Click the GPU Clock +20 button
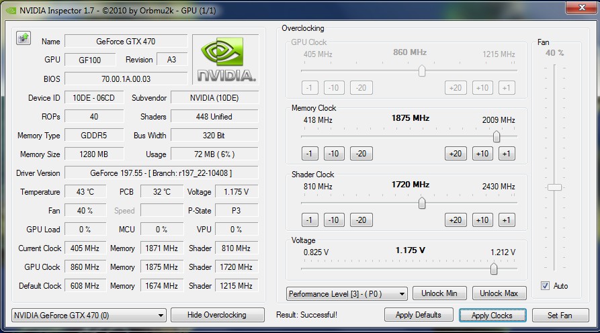This screenshot has width=600, height=333. click(x=456, y=88)
